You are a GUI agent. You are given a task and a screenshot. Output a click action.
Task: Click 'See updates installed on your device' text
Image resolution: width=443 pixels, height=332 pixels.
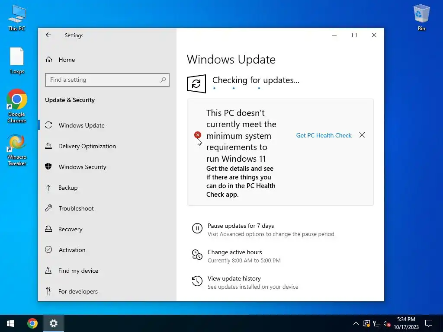pos(253,287)
